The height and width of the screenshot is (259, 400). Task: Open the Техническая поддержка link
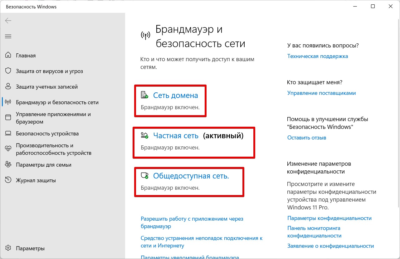pos(318,56)
